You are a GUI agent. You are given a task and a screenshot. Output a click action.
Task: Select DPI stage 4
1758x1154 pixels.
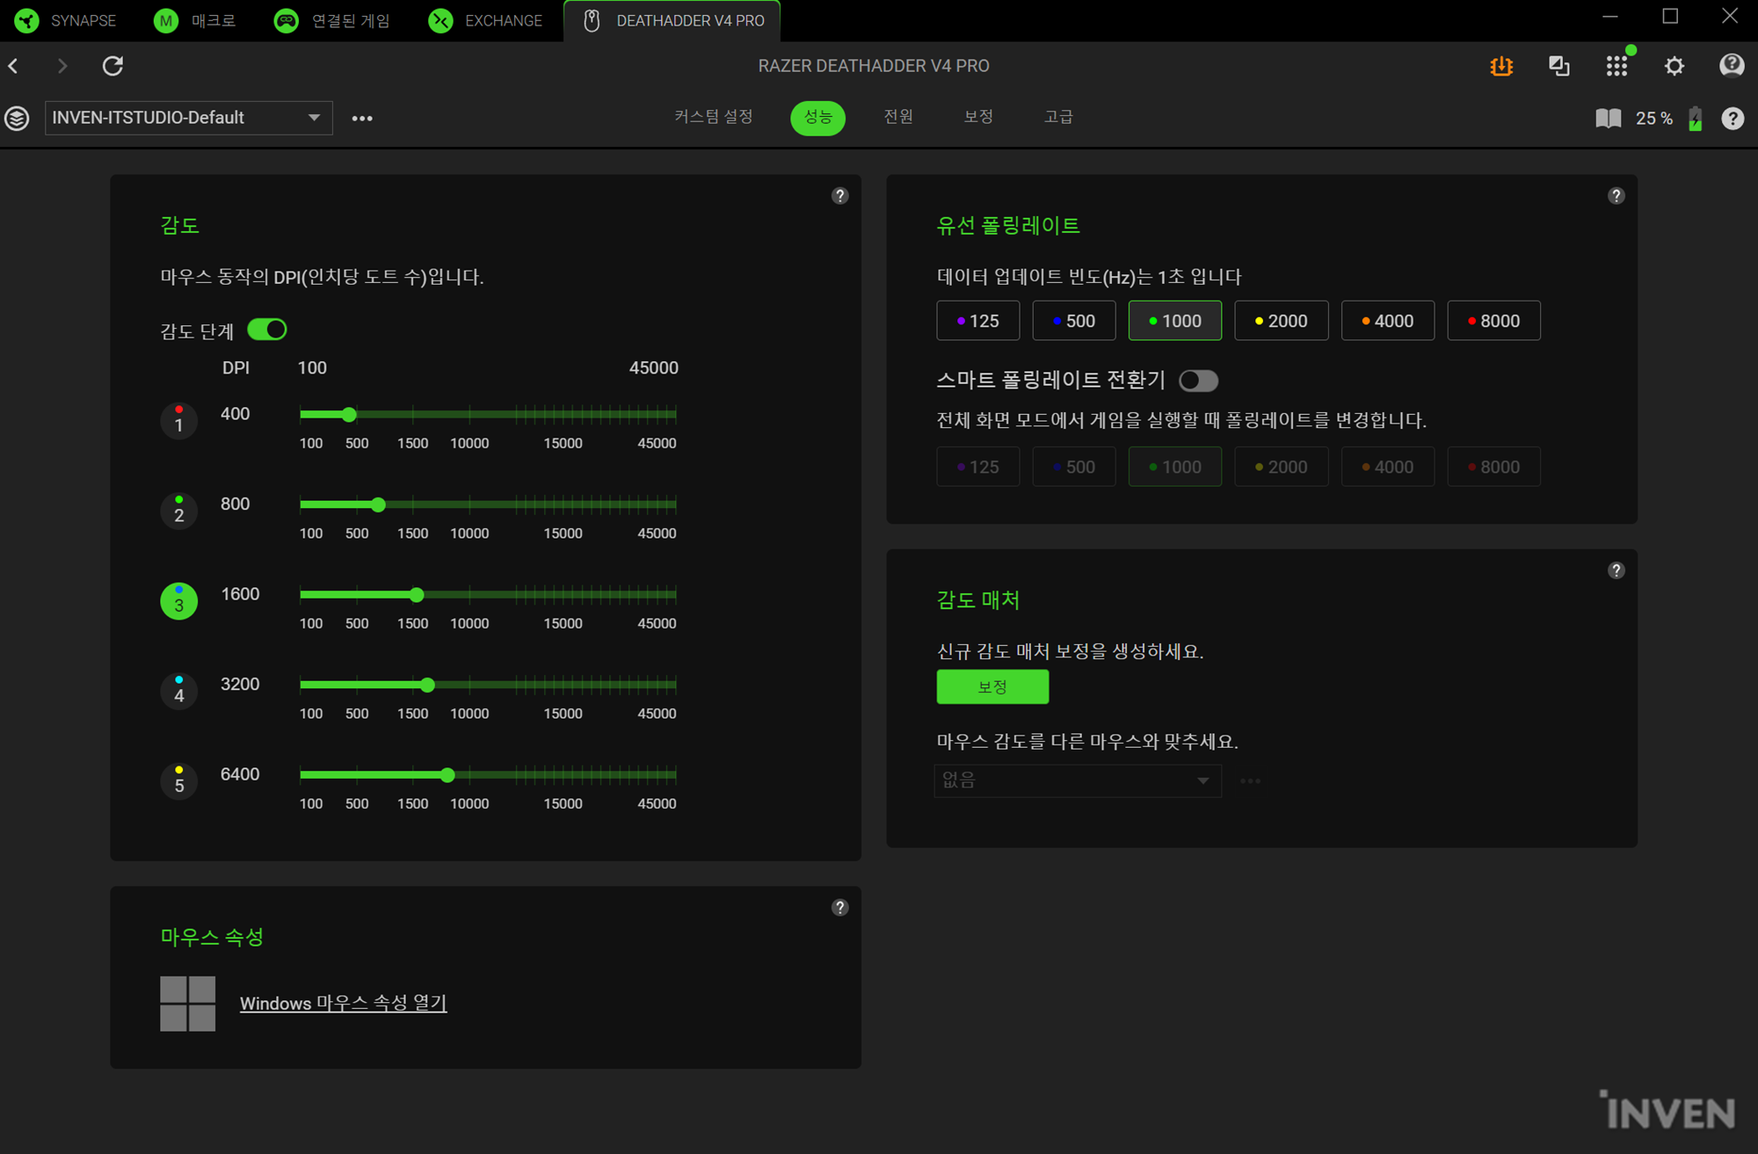point(178,692)
